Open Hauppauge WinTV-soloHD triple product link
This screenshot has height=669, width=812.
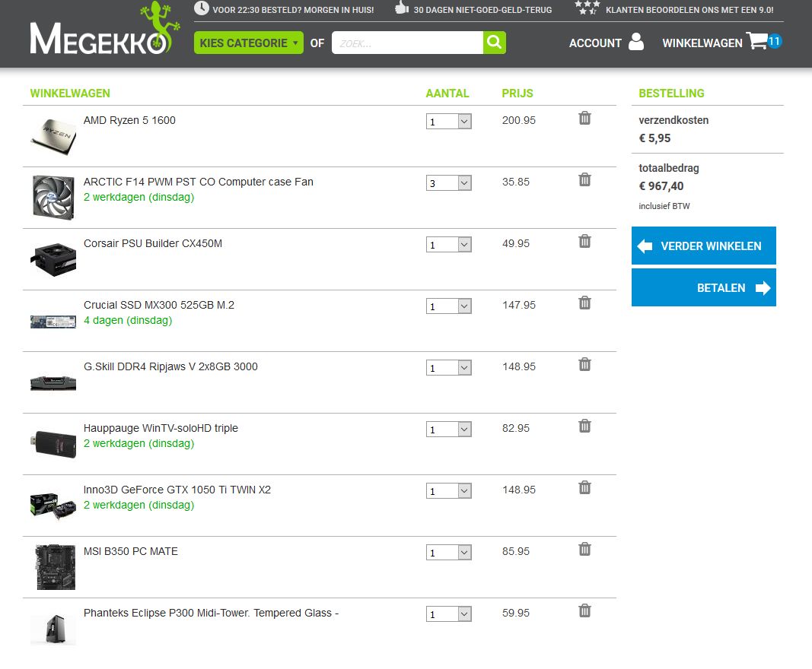click(x=161, y=429)
